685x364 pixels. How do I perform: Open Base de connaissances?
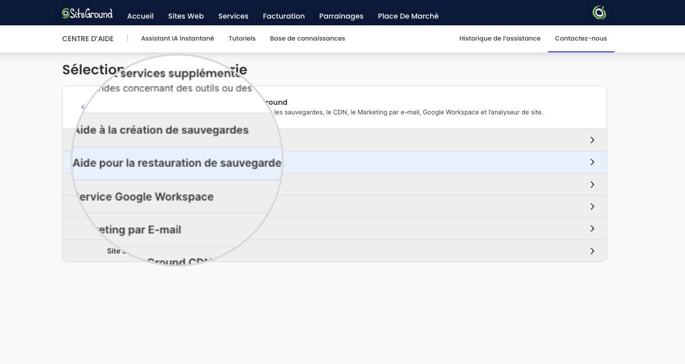307,38
